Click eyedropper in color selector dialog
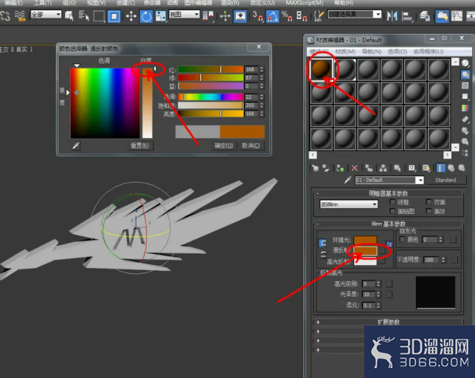Viewport: 475px width, 378px height. coord(76,145)
